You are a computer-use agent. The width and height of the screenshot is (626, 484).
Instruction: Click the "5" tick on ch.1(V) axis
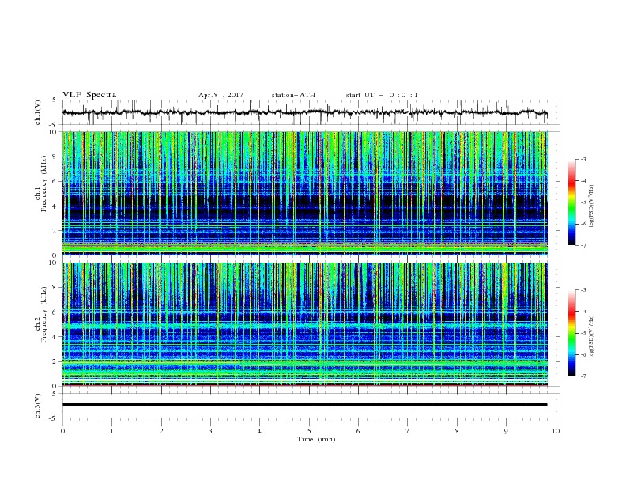(55, 100)
